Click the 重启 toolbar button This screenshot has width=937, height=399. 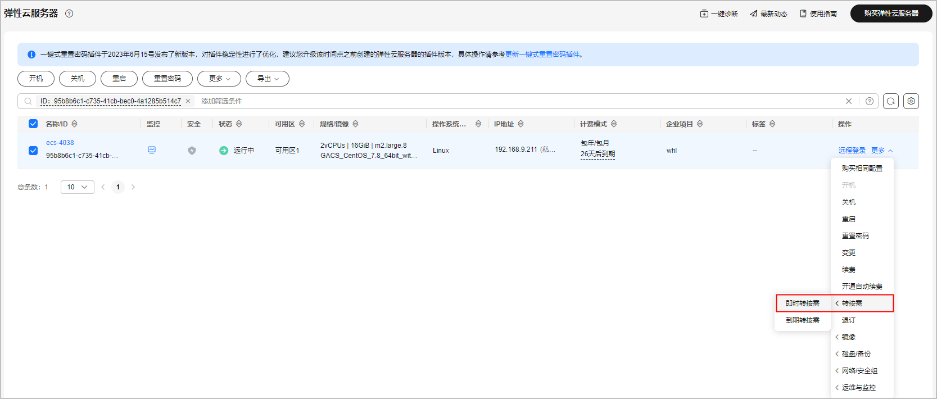tap(119, 79)
